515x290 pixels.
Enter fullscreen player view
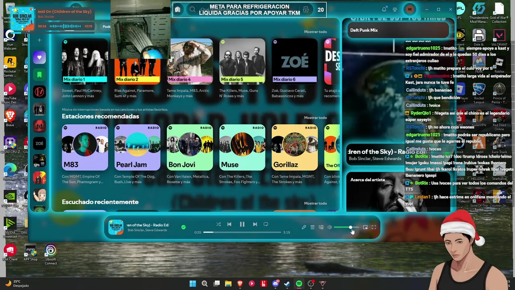coord(374,228)
